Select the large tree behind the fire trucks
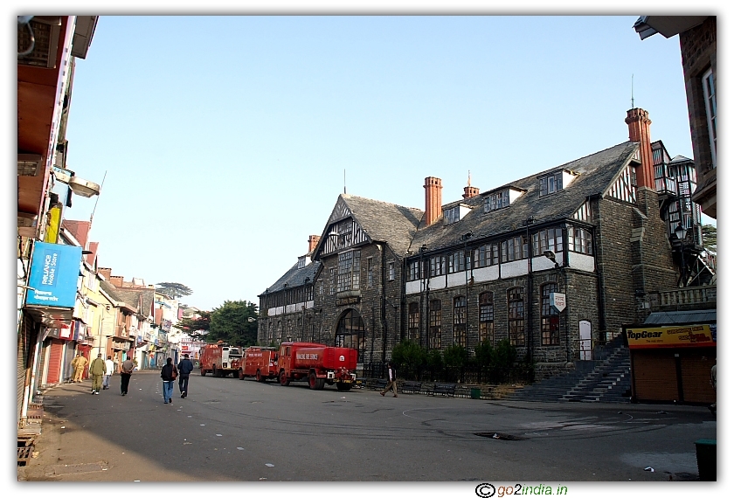The width and height of the screenshot is (734, 498). [x=232, y=322]
